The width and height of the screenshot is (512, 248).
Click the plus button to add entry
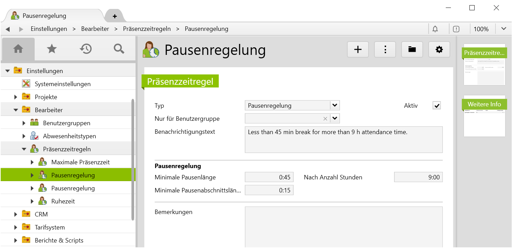coord(358,49)
